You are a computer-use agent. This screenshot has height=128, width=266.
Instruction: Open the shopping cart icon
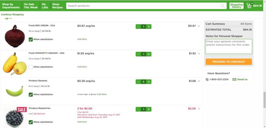(x=249, y=6)
